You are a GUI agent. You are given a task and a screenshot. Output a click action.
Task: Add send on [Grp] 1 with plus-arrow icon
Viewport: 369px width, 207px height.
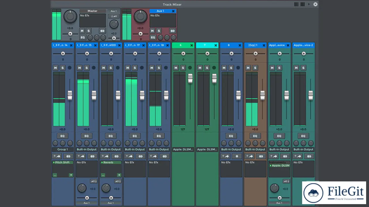pyautogui.click(x=250, y=156)
